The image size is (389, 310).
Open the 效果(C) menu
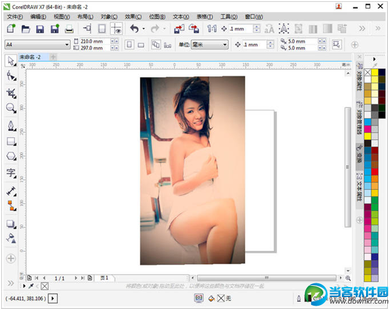click(x=133, y=17)
